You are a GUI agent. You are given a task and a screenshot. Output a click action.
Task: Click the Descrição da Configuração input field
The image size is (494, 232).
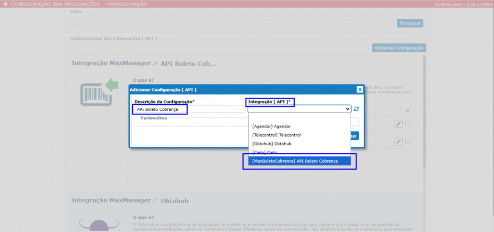(x=189, y=109)
